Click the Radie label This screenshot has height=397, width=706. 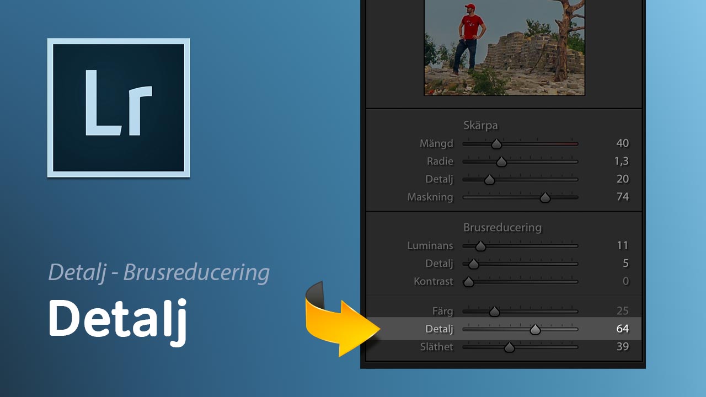pos(440,162)
